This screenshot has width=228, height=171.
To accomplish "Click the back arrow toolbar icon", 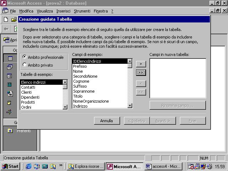I will click(6, 29).
